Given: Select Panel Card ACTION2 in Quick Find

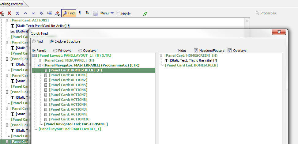Looking at the screenshot, I should coord(68,80).
